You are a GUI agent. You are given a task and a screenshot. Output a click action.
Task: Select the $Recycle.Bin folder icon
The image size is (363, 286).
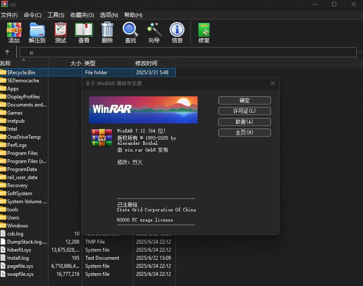(x=3, y=72)
